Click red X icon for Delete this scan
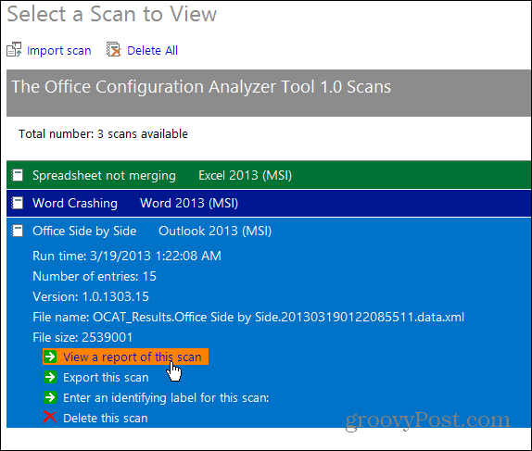 (50, 418)
